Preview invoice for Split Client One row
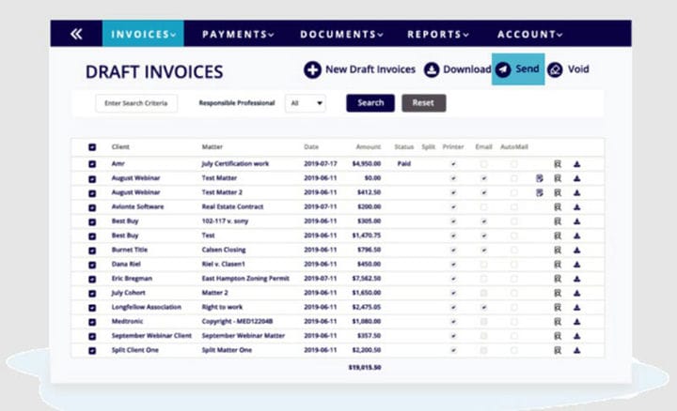This screenshot has height=411, width=677. (x=558, y=350)
